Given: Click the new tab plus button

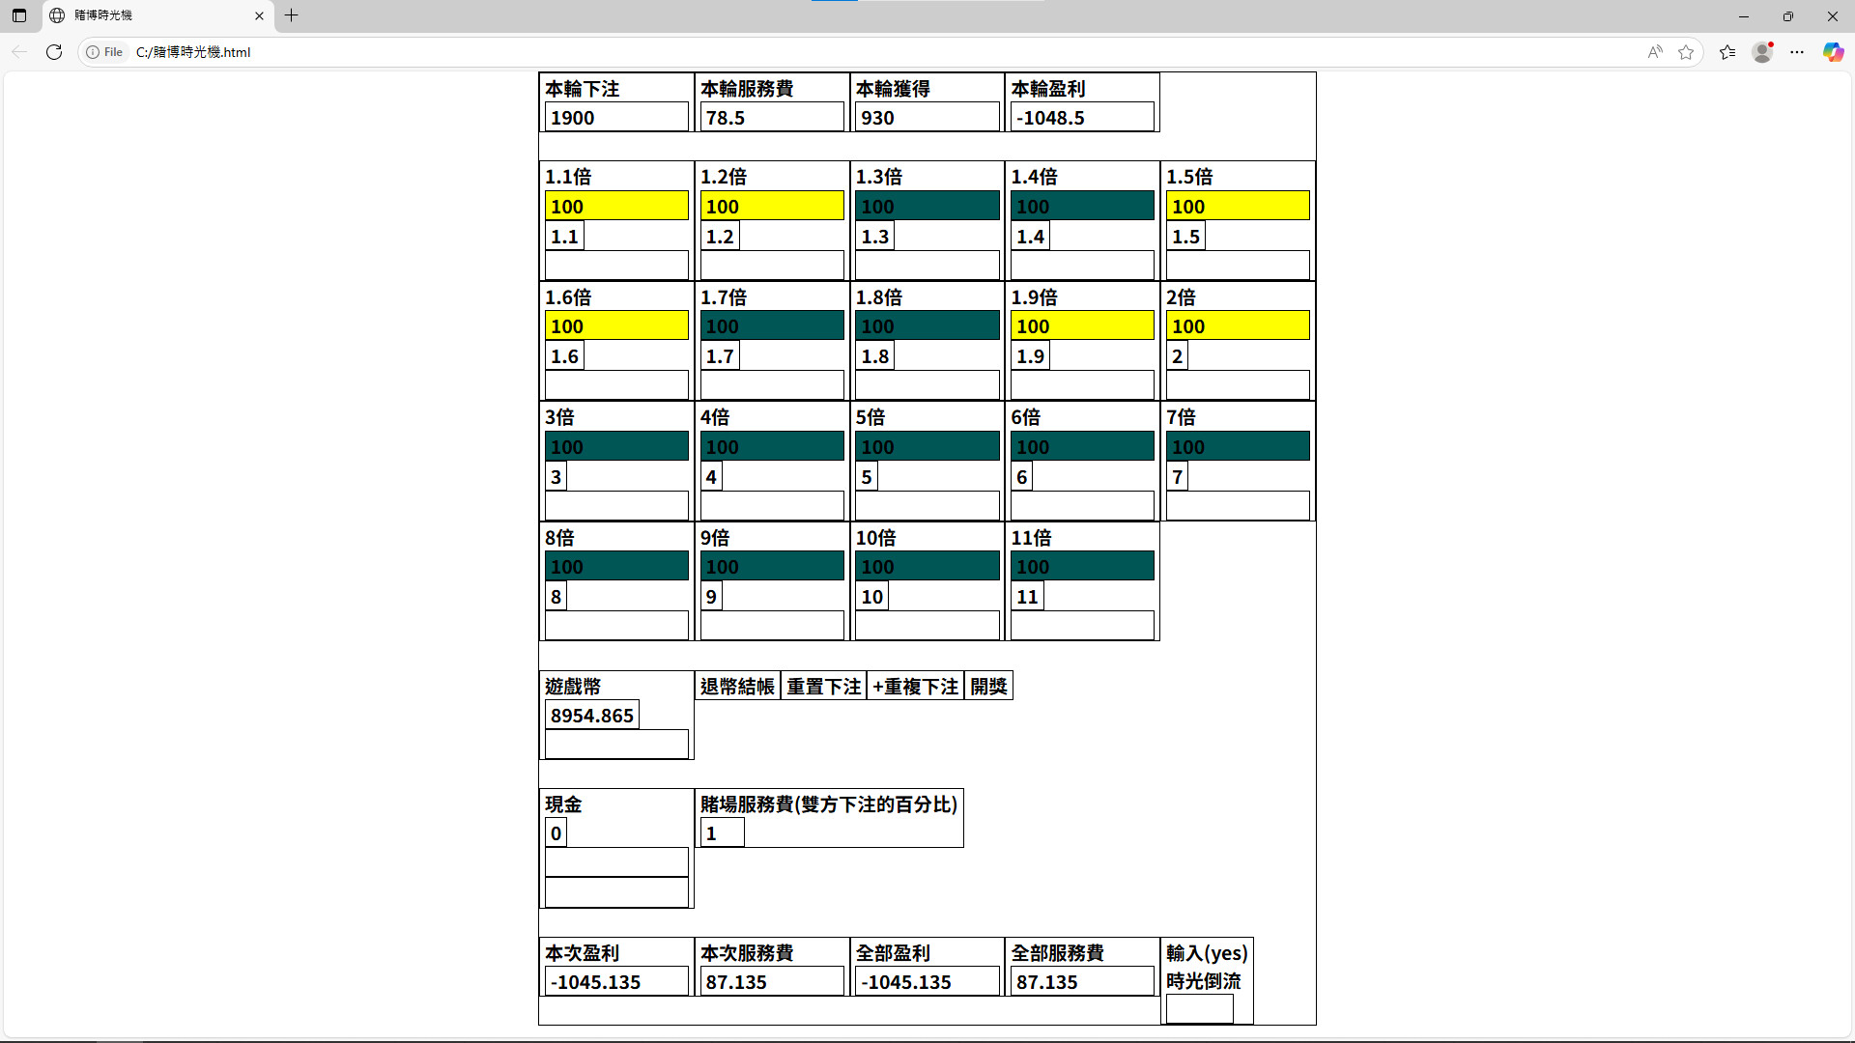Looking at the screenshot, I should point(291,15).
